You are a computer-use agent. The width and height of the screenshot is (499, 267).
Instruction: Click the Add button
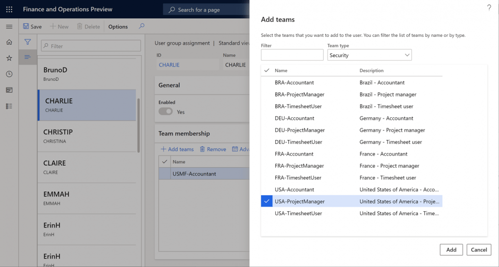tap(451, 250)
